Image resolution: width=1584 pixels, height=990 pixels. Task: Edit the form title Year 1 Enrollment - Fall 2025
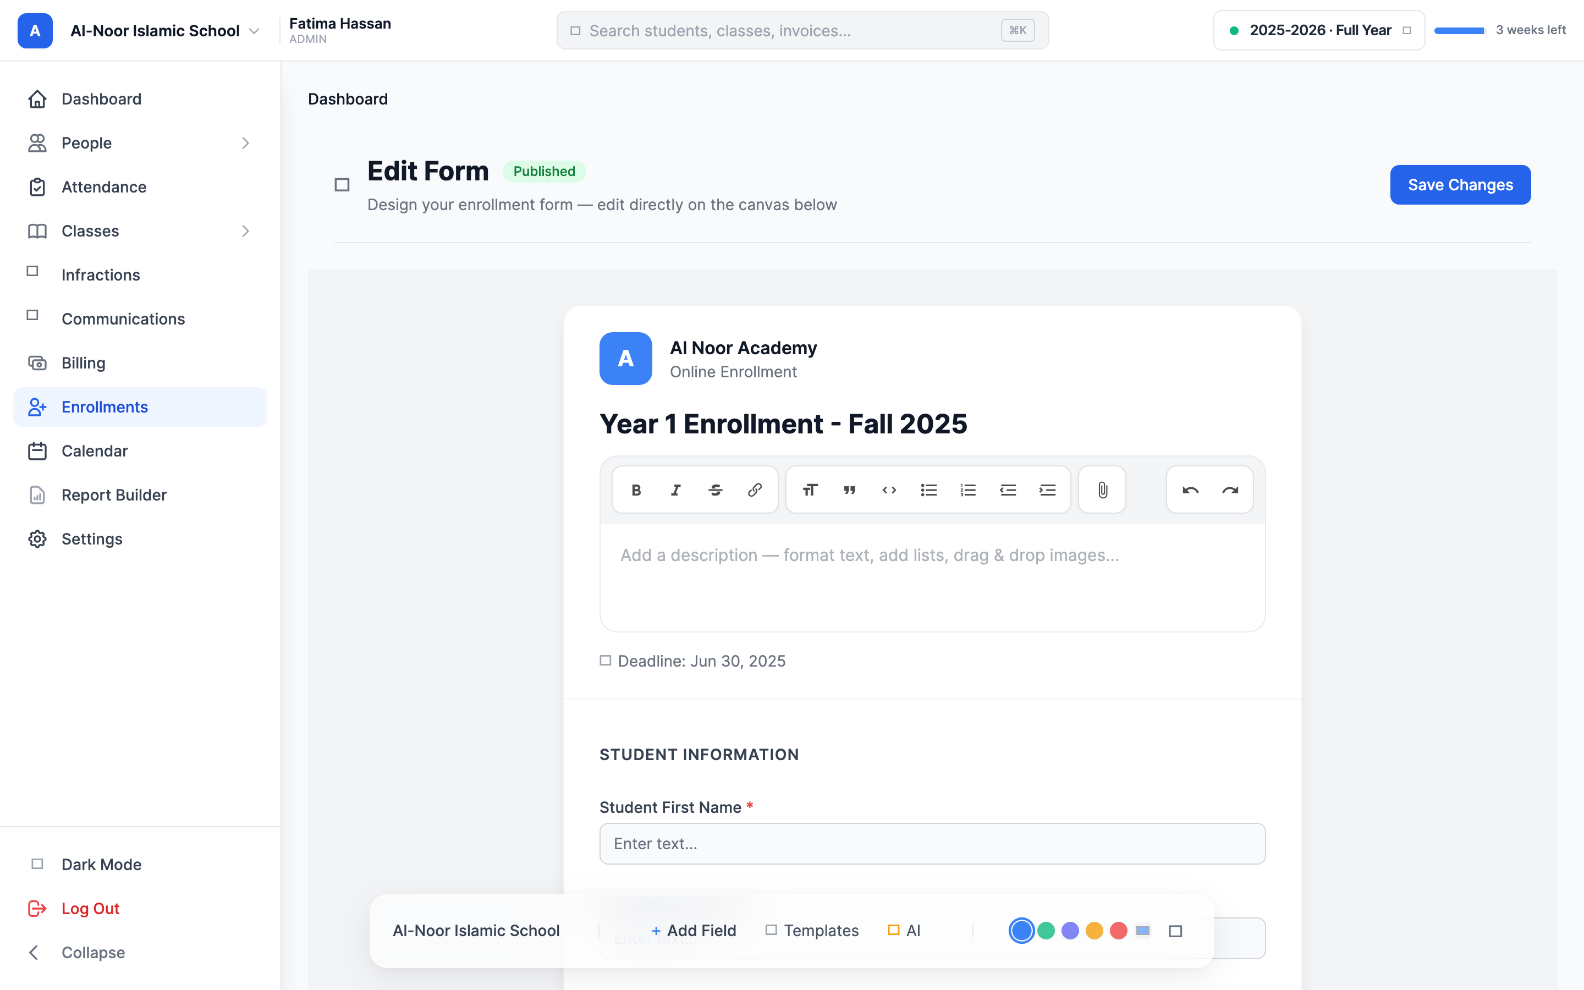783,424
